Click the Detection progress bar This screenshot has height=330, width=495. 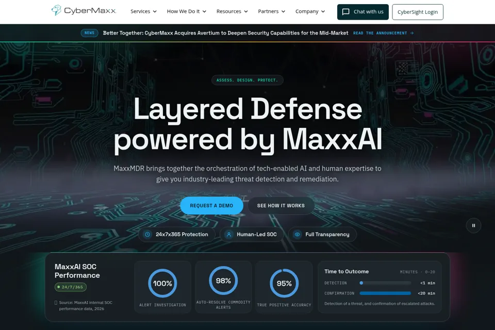click(385, 283)
